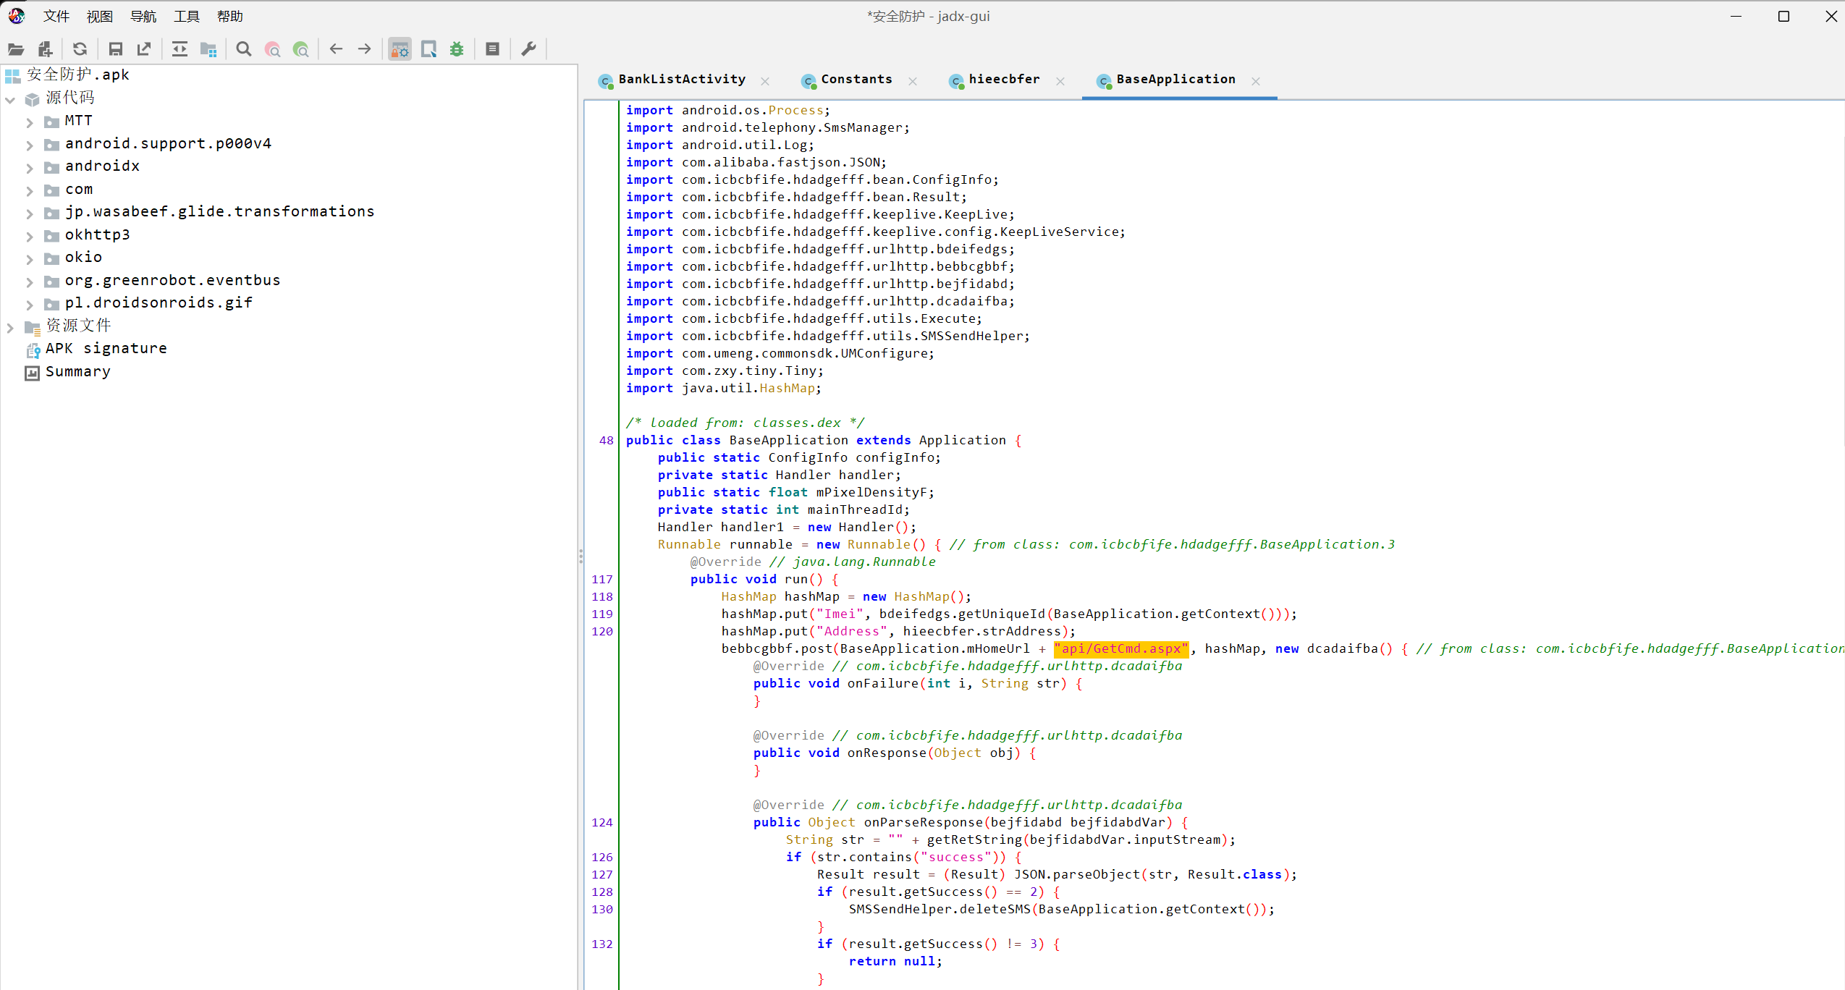
Task: Toggle the sync with editor icon
Action: (x=180, y=49)
